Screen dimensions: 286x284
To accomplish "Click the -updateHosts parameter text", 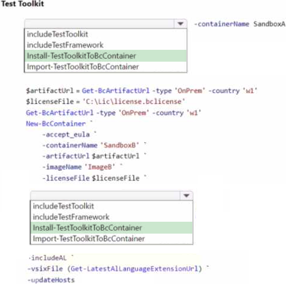I will click(51, 280).
